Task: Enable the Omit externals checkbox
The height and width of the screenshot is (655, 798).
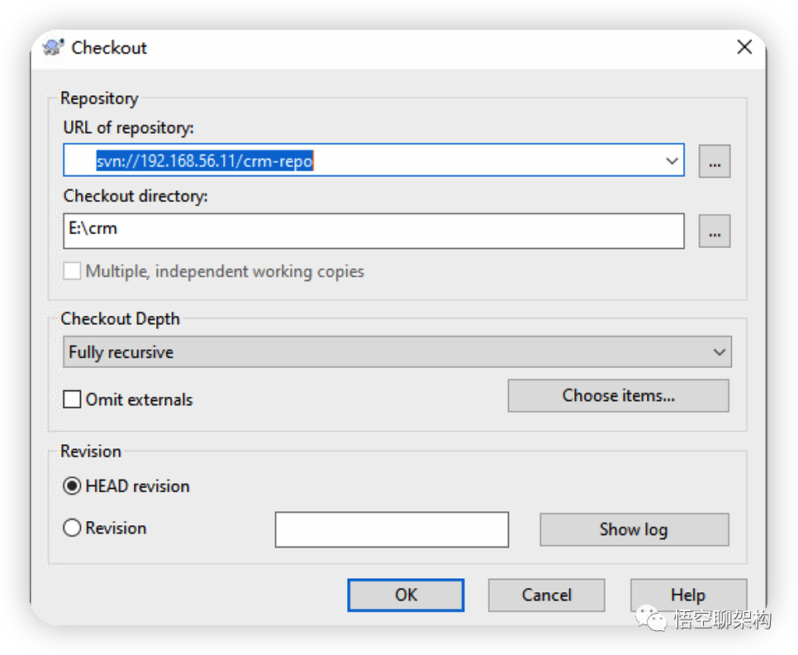Action: [72, 399]
